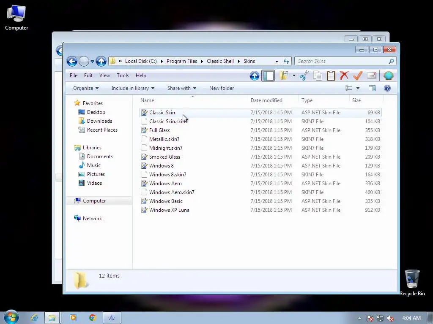This screenshot has height=324, width=433.
Task: Open the Organize dropdown
Action: tap(85, 88)
